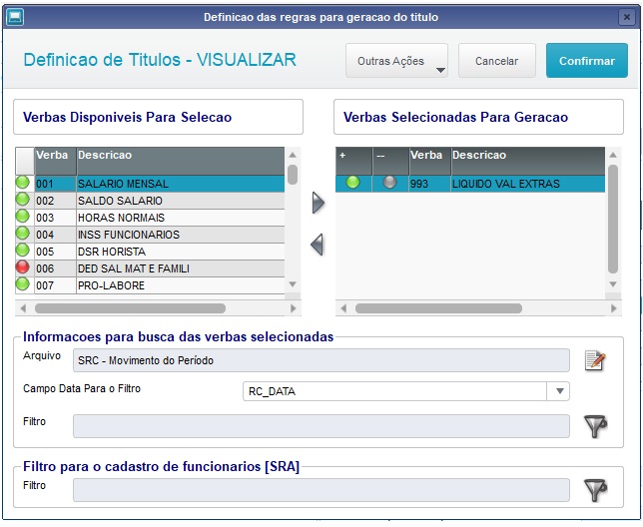This screenshot has width=643, height=527.
Task: Click the Cancelar button
Action: (497, 61)
